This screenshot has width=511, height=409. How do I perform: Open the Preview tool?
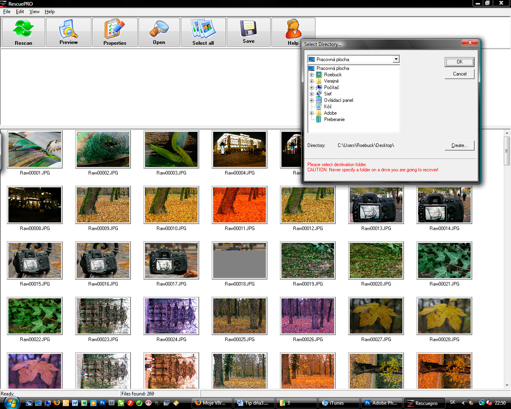click(x=69, y=32)
